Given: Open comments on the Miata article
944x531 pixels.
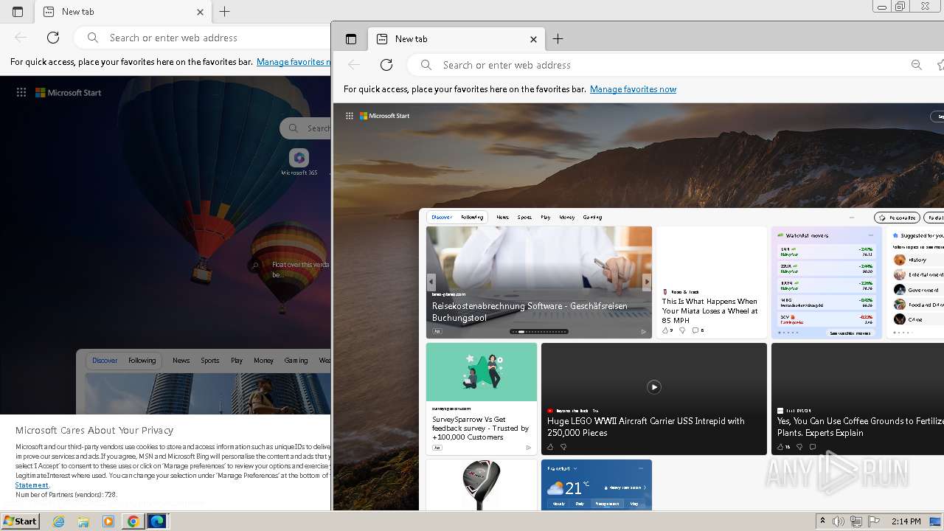Looking at the screenshot, I should (695, 330).
